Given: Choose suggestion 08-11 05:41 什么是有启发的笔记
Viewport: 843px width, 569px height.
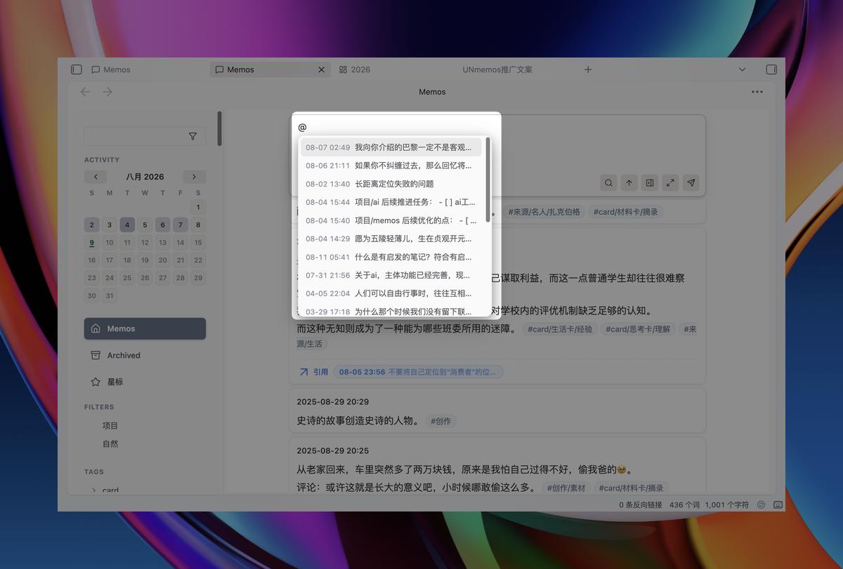Looking at the screenshot, I should click(391, 257).
